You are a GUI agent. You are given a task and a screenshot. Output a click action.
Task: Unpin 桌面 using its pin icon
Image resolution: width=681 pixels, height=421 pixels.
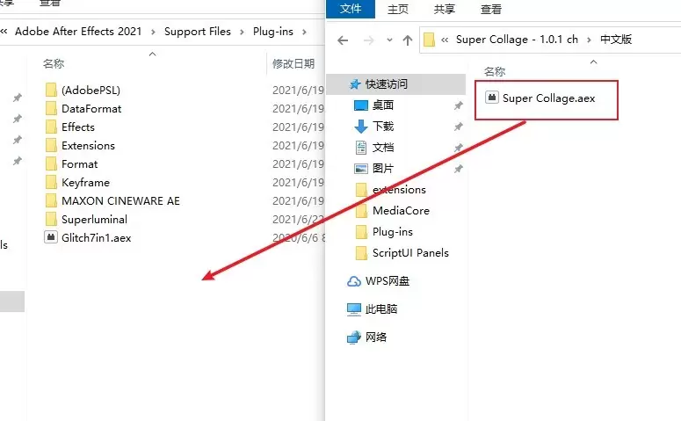458,105
